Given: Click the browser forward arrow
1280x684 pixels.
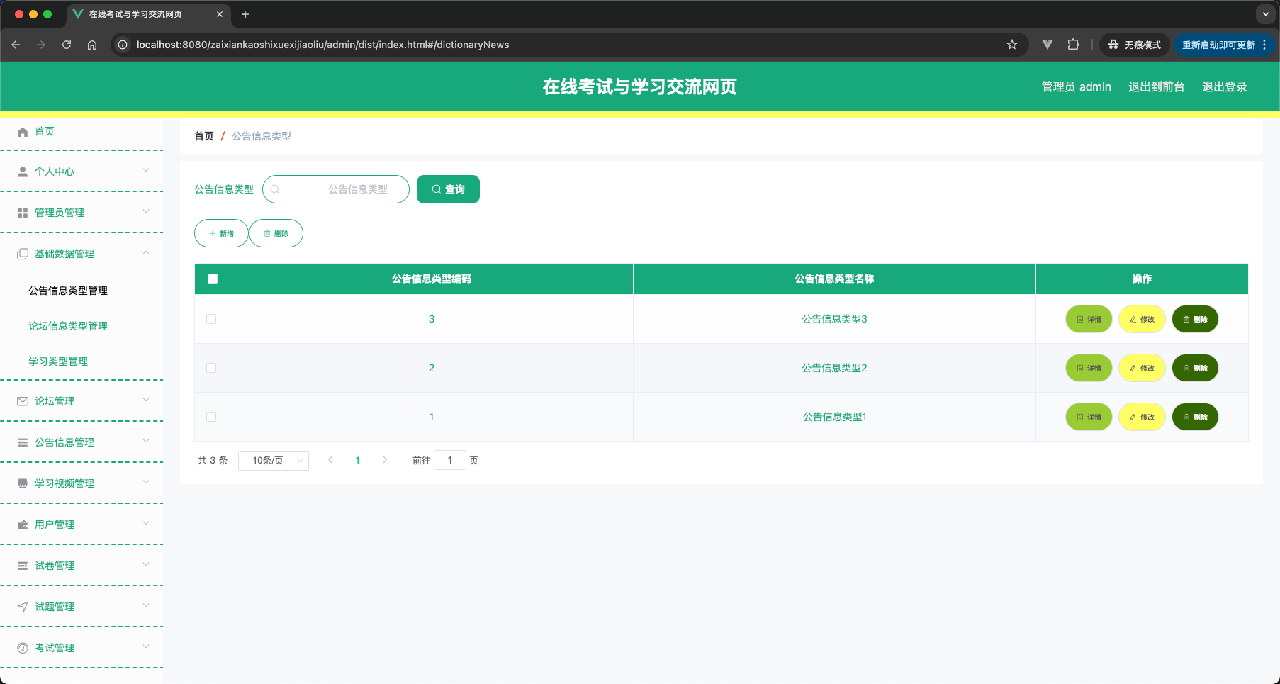Looking at the screenshot, I should tap(41, 45).
